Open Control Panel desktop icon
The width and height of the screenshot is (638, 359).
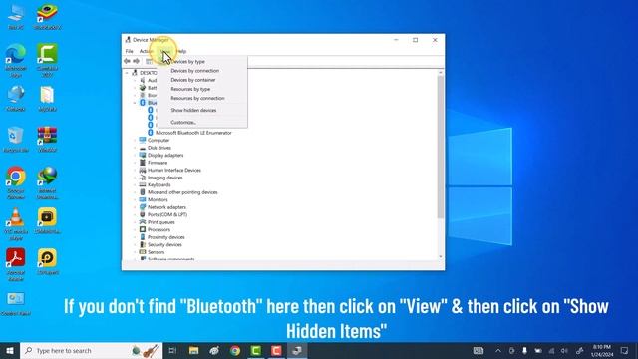tap(16, 303)
